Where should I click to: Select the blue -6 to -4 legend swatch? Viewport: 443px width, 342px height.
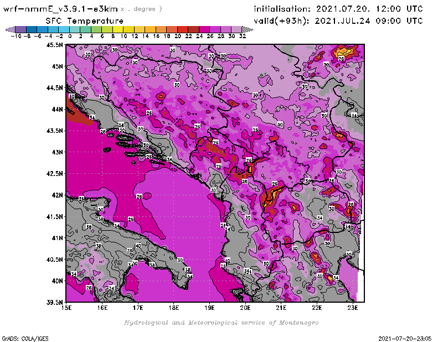(43, 30)
